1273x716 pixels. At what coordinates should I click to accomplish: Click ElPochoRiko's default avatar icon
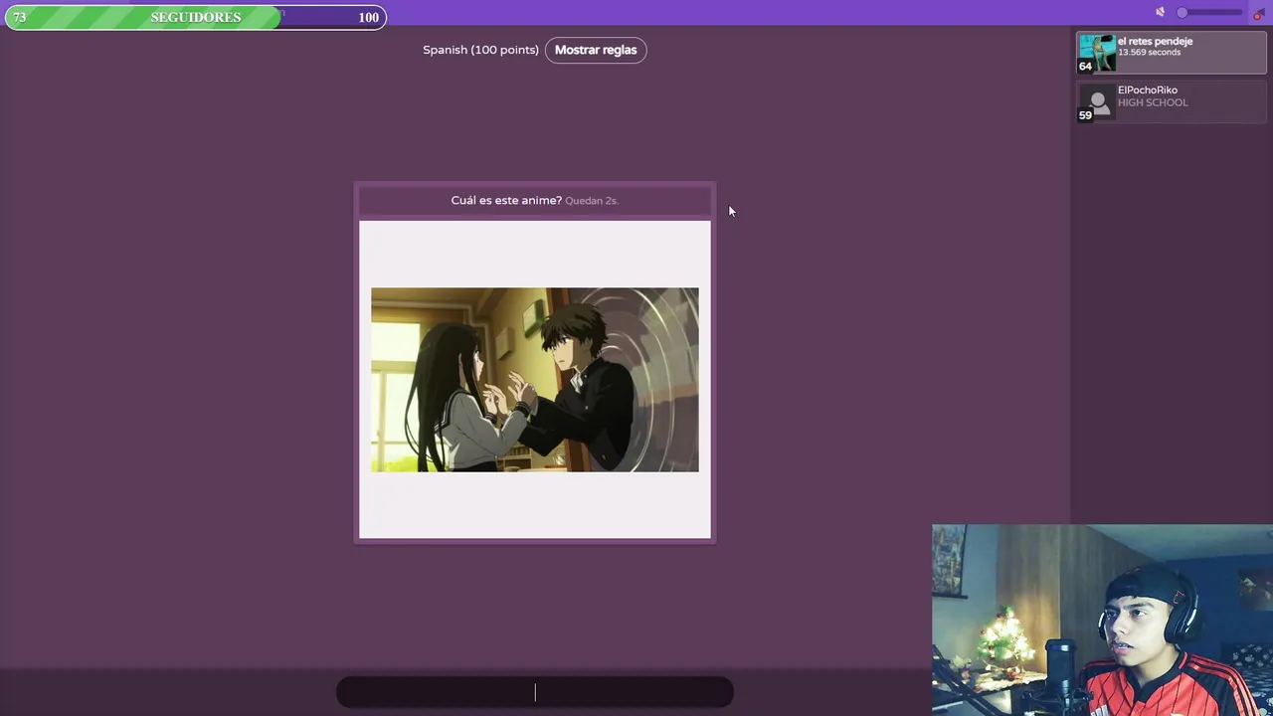[1098, 101]
